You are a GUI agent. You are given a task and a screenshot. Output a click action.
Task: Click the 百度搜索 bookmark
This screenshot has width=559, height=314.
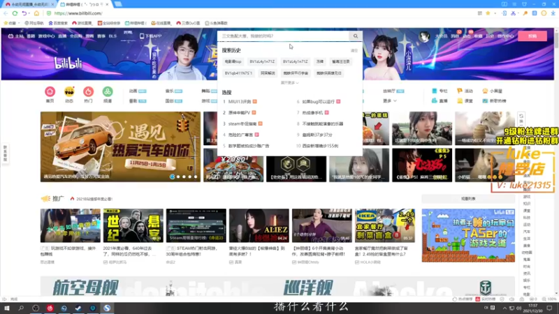(x=58, y=23)
